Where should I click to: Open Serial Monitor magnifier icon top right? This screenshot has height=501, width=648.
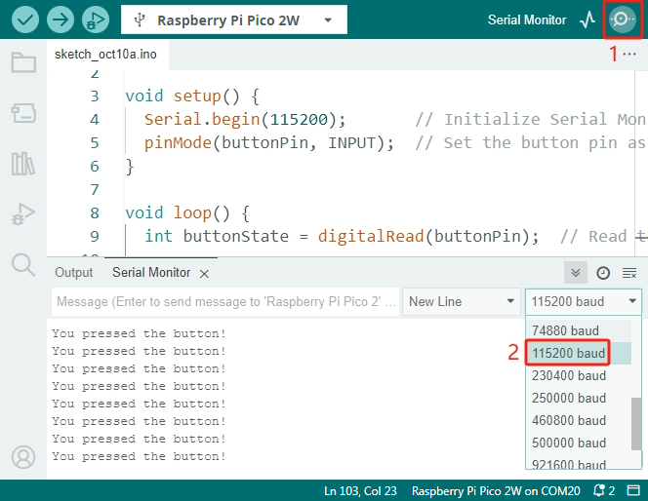(623, 19)
